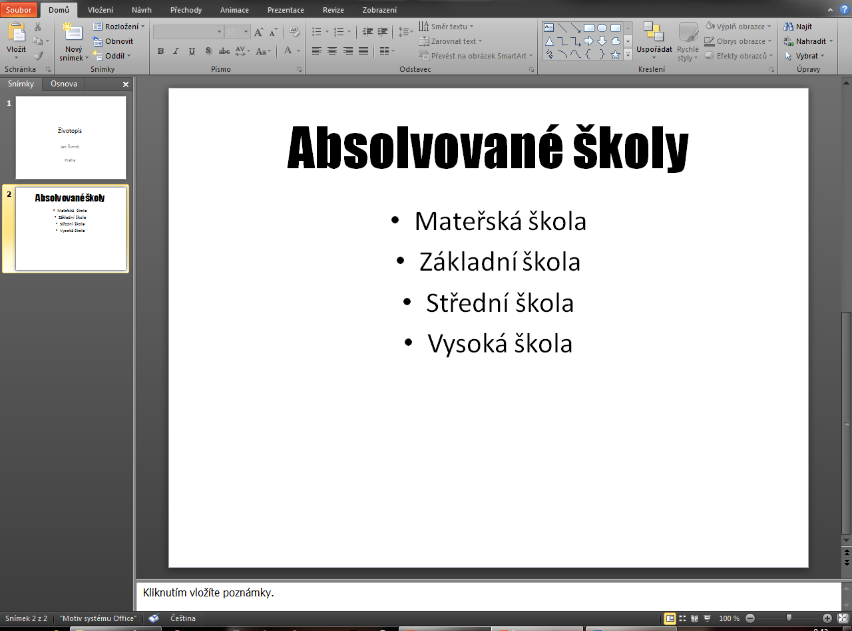Expand the shapes gallery More arrow
The image size is (852, 631).
point(628,56)
